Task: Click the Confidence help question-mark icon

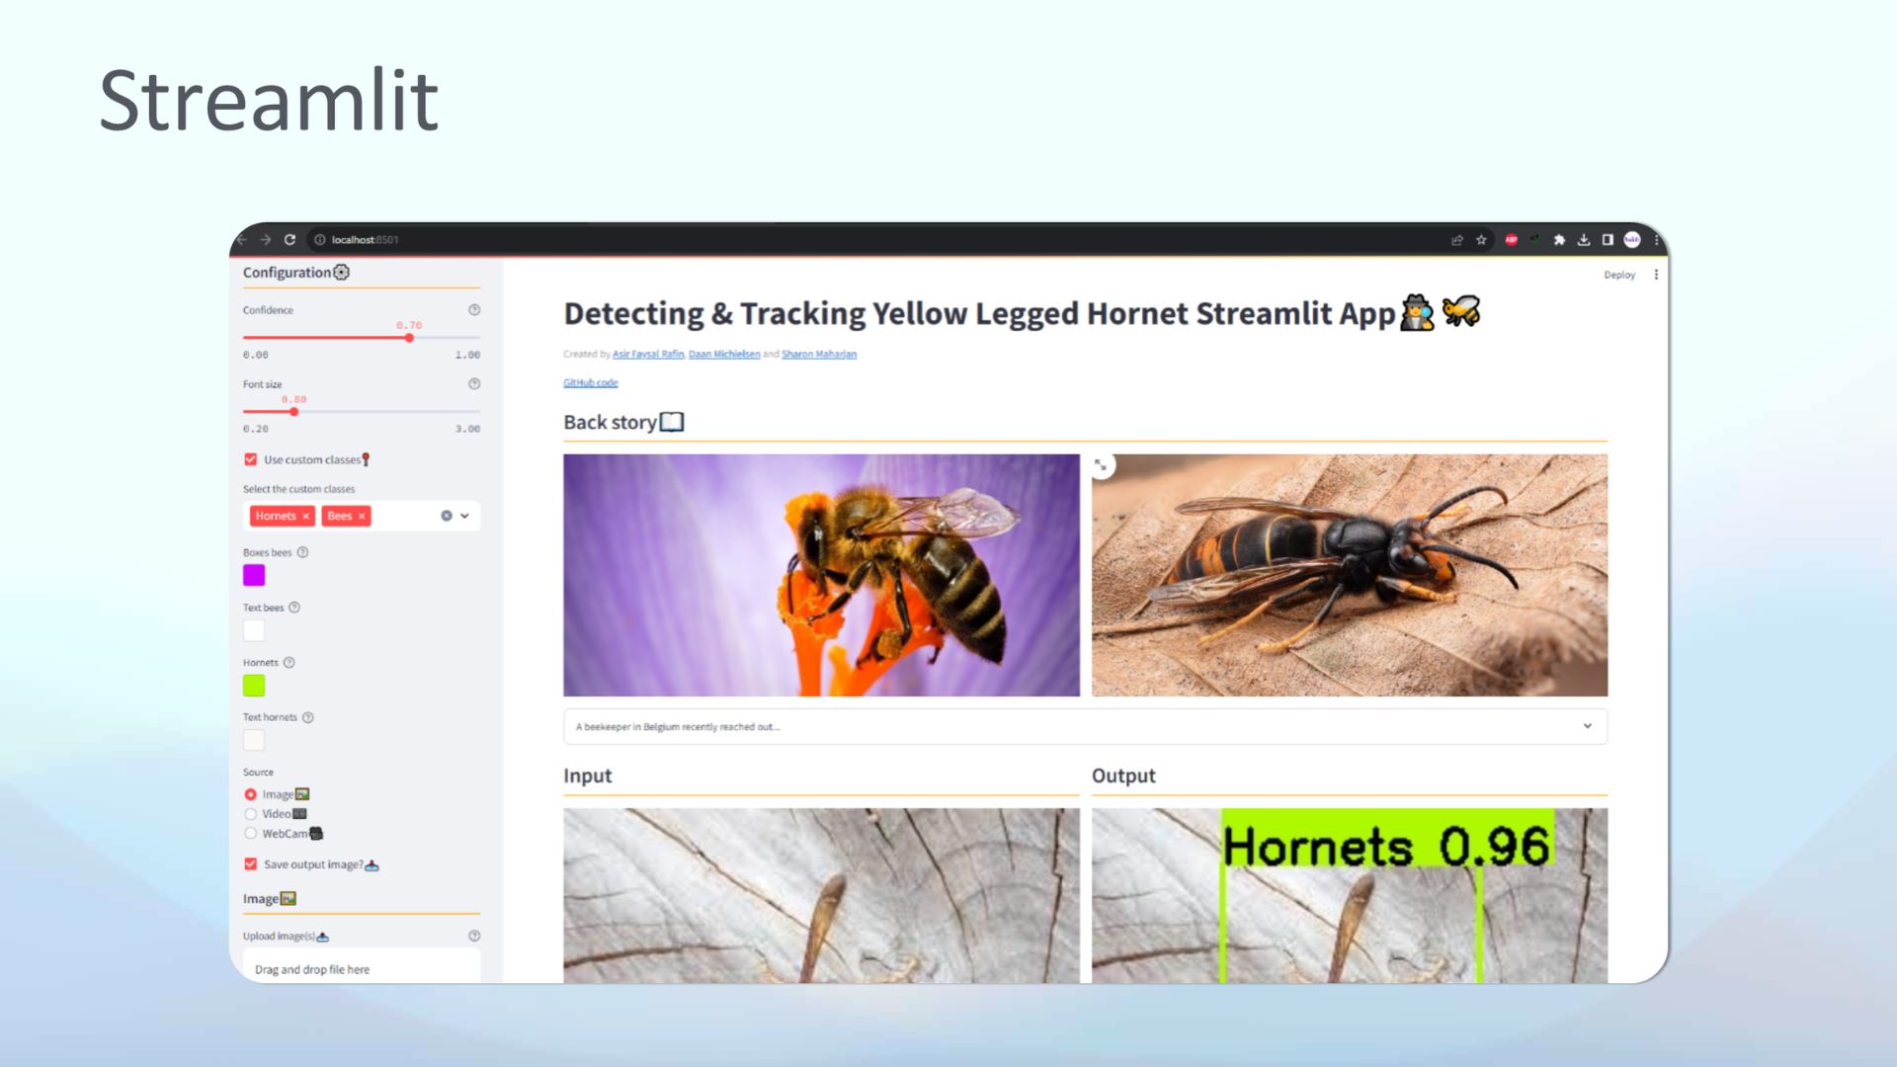Action: coord(474,310)
